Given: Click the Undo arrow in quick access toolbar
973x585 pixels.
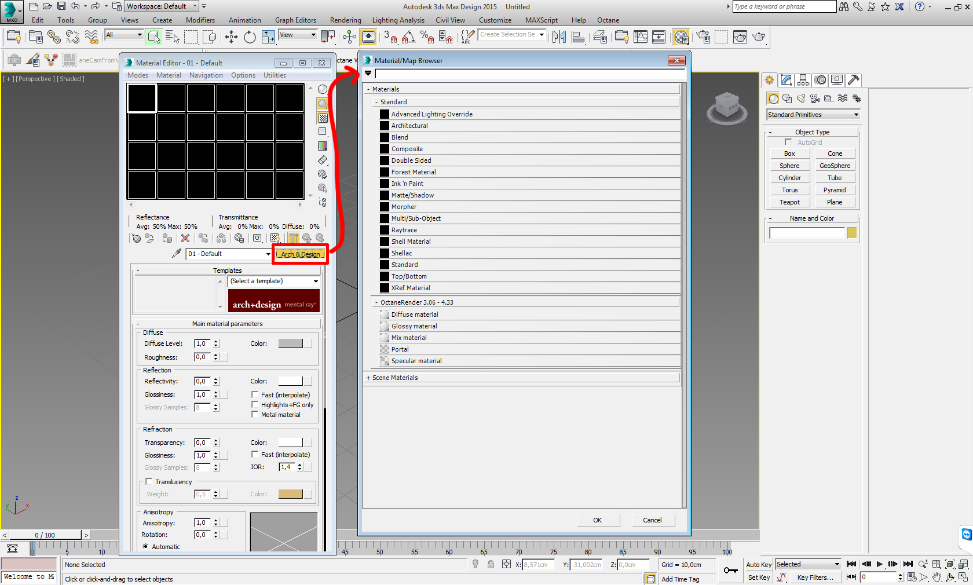Looking at the screenshot, I should [75, 6].
